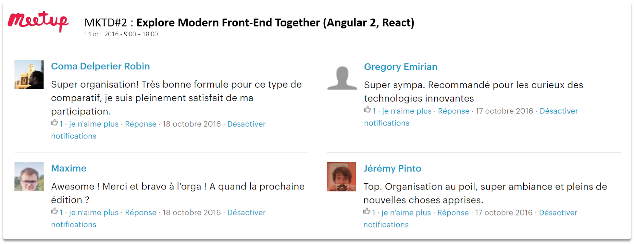634x244 pixels.
Task: Click the thumbs-up icon on Maxime's comment
Action: (54, 211)
